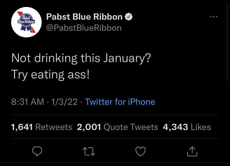The image size is (230, 166).
Task: Open the @PabstBlueRibbon handle link
Action: click(x=84, y=28)
